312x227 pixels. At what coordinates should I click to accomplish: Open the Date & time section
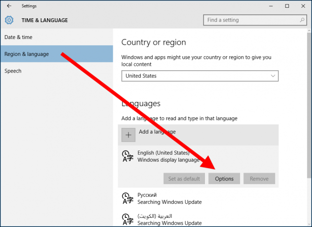pos(57,37)
